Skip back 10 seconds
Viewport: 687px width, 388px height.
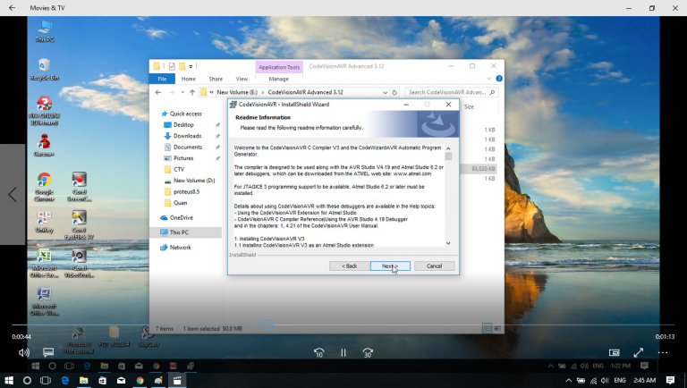point(319,352)
